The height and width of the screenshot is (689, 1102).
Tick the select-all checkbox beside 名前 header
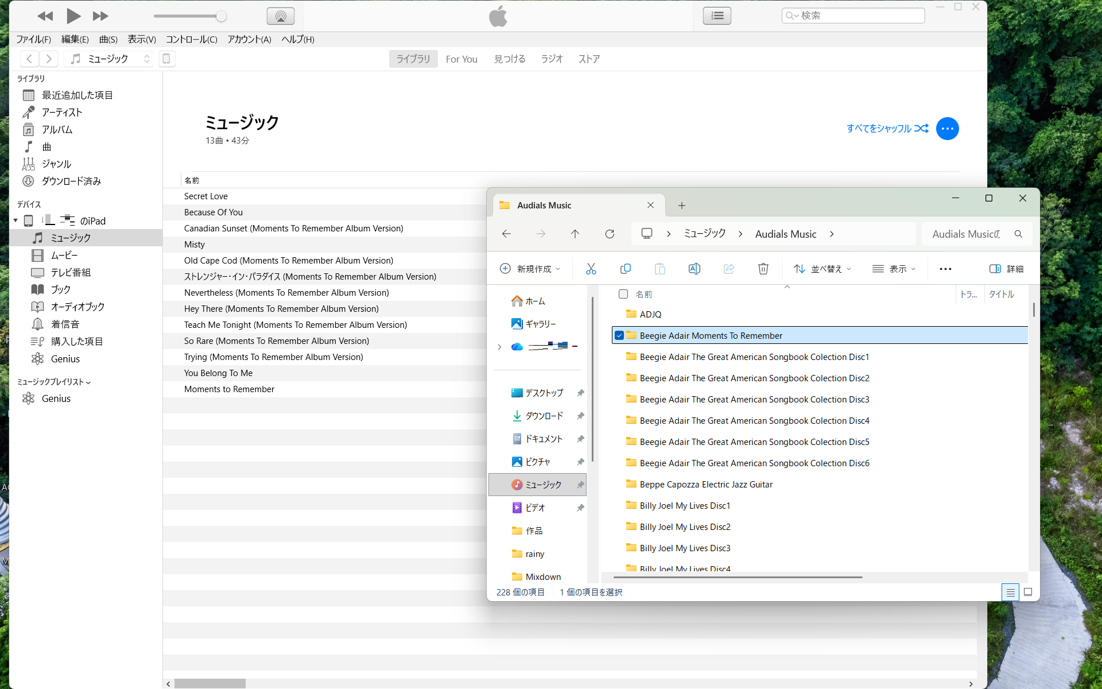click(623, 294)
